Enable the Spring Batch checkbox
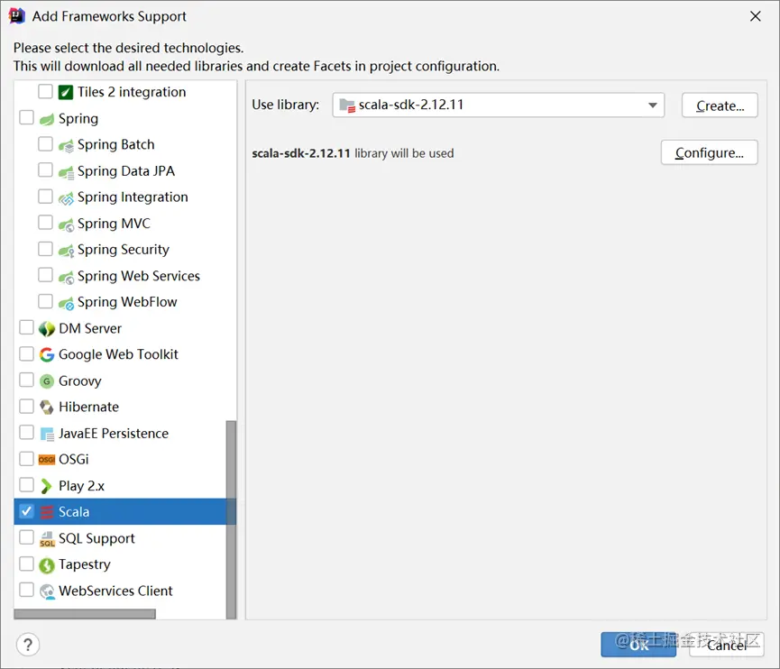The width and height of the screenshot is (780, 669). click(x=45, y=143)
